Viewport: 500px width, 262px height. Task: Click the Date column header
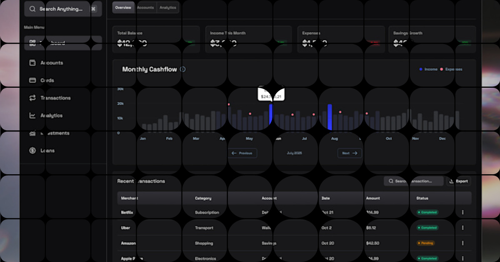point(325,198)
